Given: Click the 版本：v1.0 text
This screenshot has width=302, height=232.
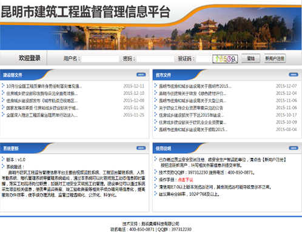Looking at the screenshot, I should [x=16, y=160].
